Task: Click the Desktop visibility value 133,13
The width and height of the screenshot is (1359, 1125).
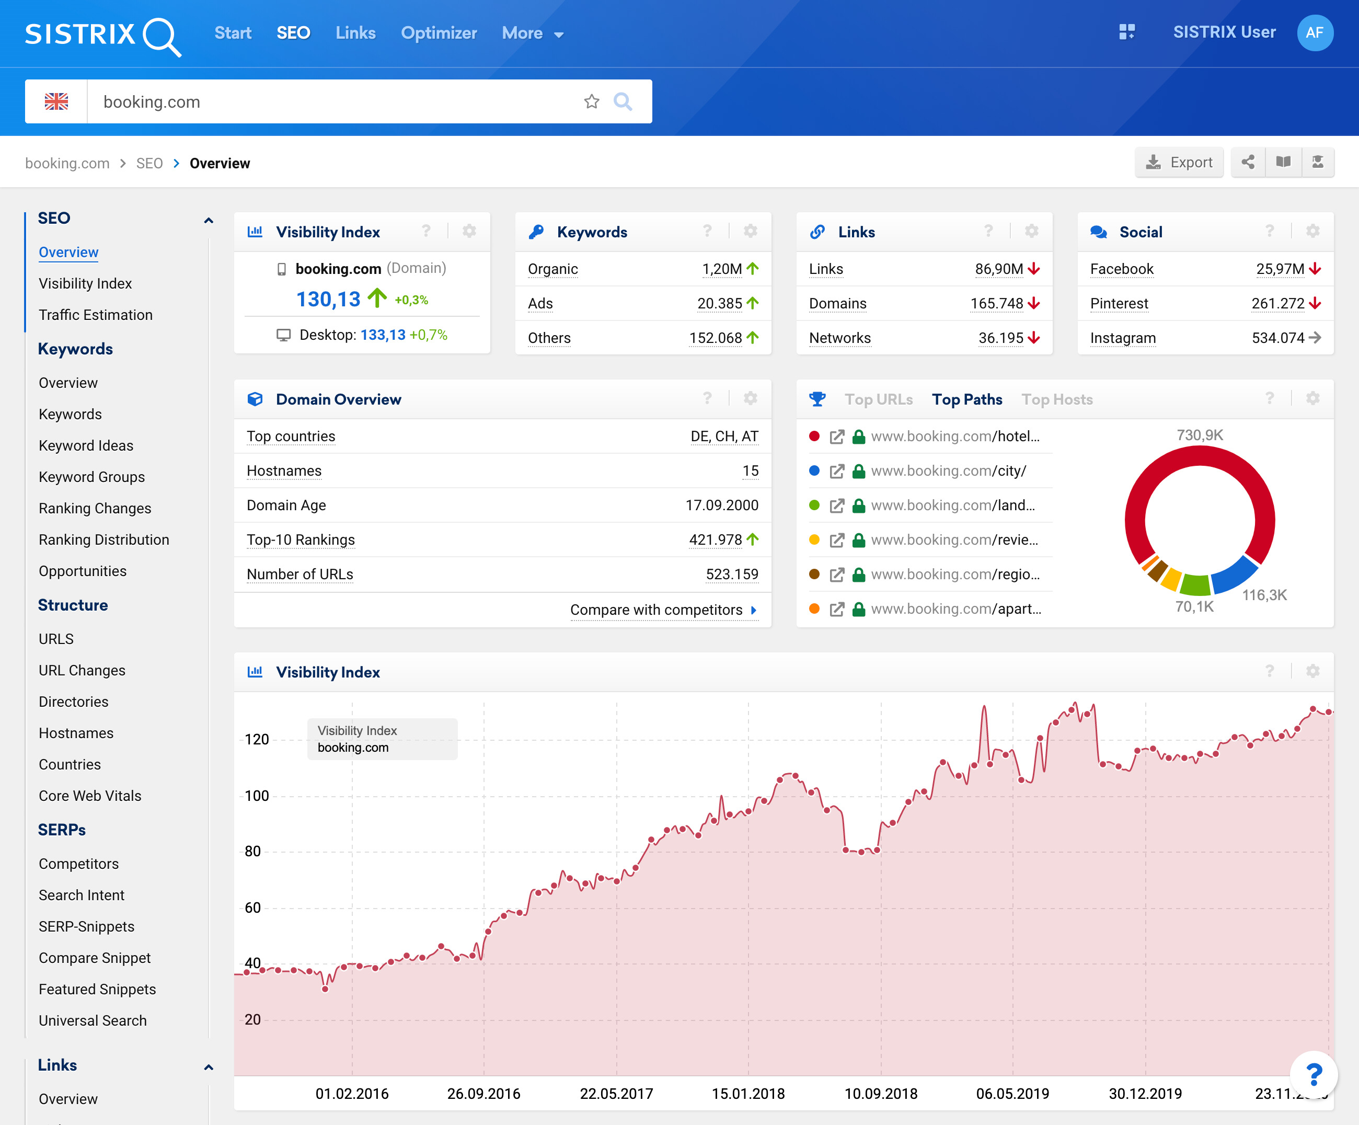Action: click(x=383, y=335)
